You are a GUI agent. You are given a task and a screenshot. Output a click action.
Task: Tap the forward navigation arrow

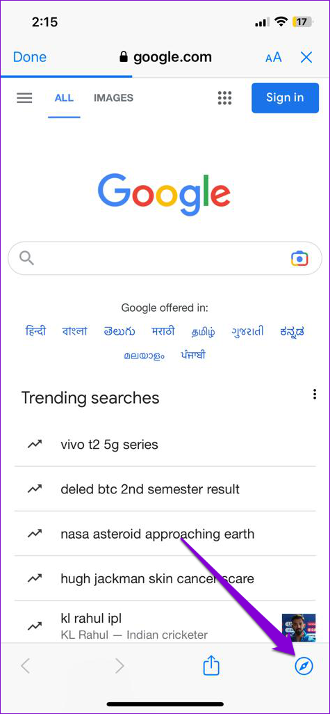pos(119,666)
